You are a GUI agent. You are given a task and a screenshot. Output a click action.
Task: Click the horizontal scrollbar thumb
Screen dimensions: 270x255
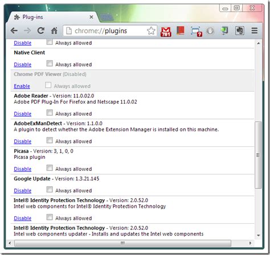[123, 243]
